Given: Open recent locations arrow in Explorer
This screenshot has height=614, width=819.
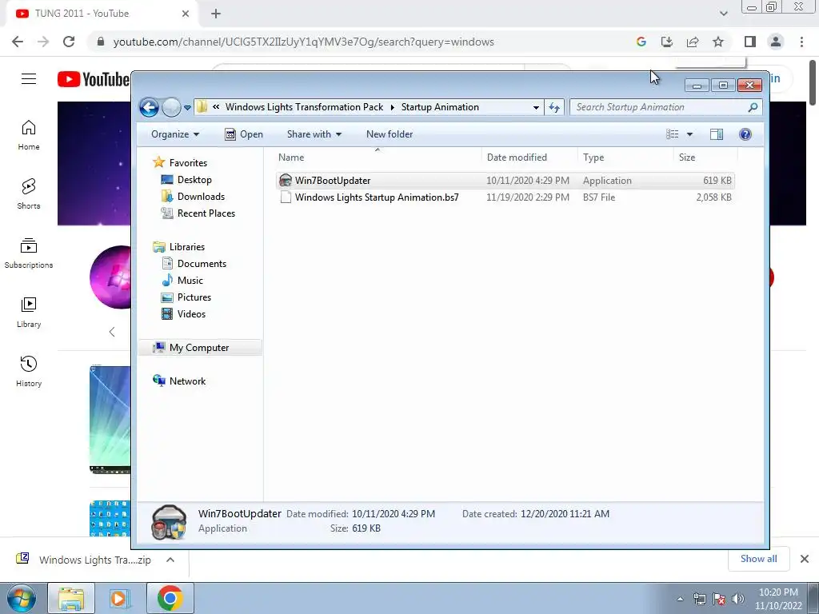Looking at the screenshot, I should (187, 108).
